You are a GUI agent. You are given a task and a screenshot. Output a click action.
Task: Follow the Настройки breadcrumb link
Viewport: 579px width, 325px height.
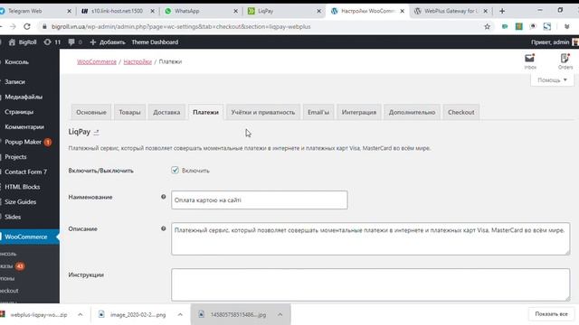pos(138,61)
